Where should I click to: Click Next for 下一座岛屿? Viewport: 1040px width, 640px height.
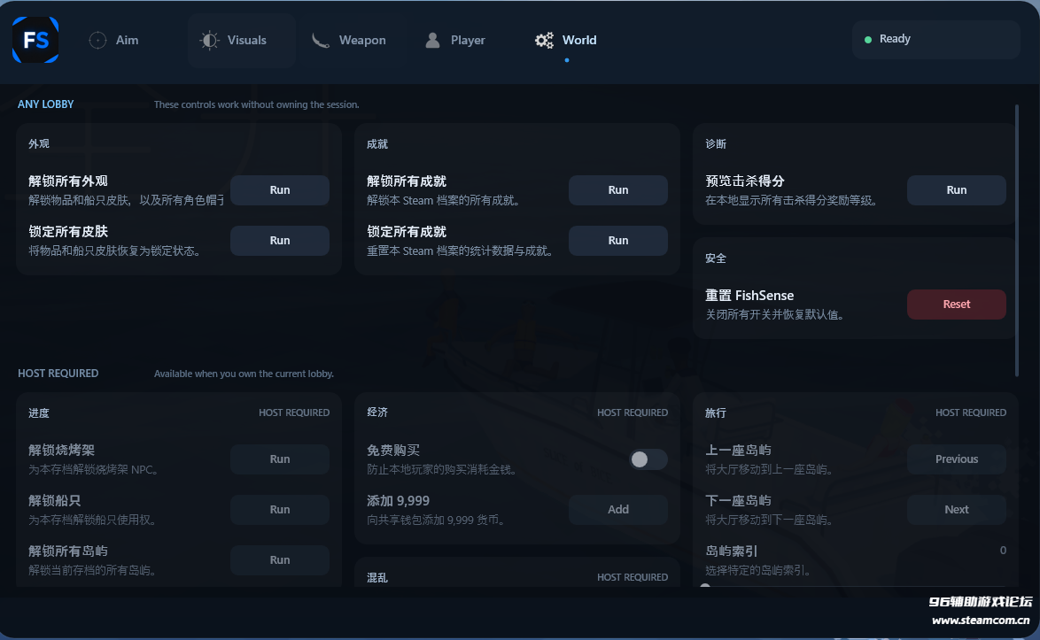tap(957, 510)
